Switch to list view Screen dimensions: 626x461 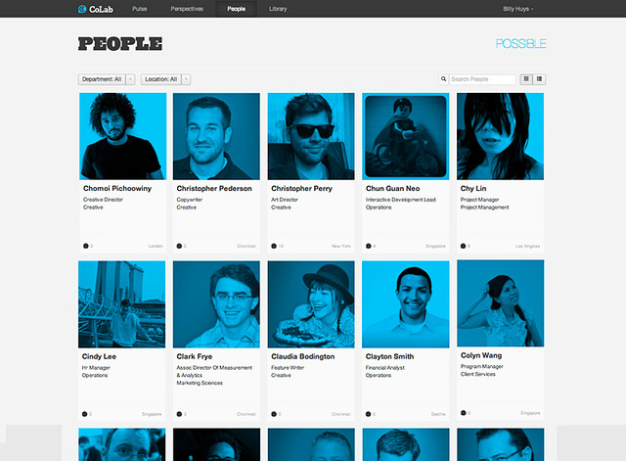539,79
